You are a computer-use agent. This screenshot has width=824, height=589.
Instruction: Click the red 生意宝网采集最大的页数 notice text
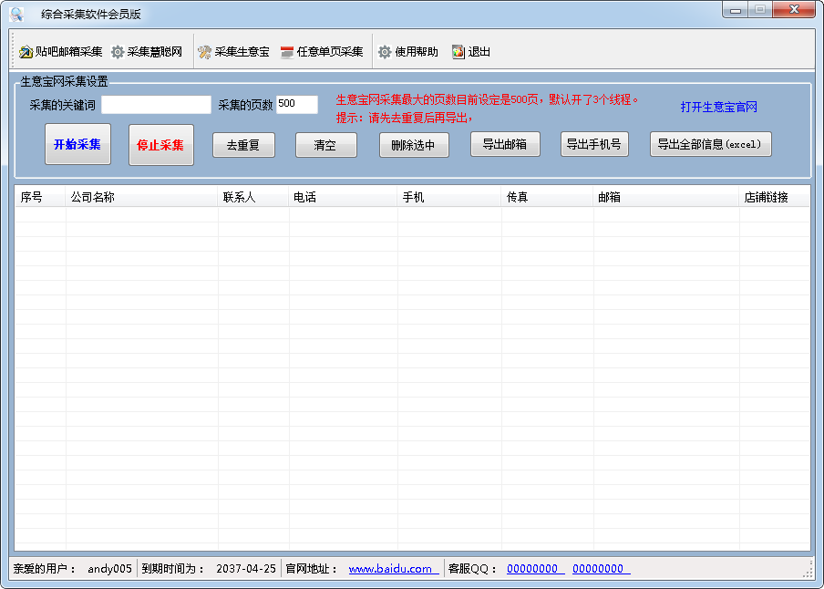coord(487,99)
